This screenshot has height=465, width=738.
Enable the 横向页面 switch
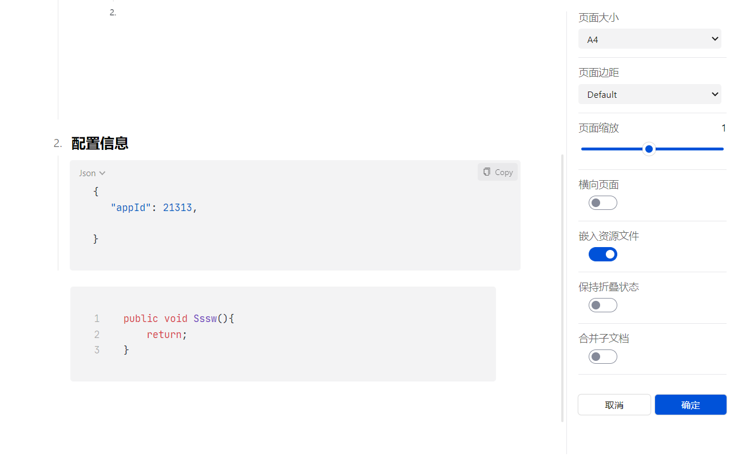pos(602,203)
